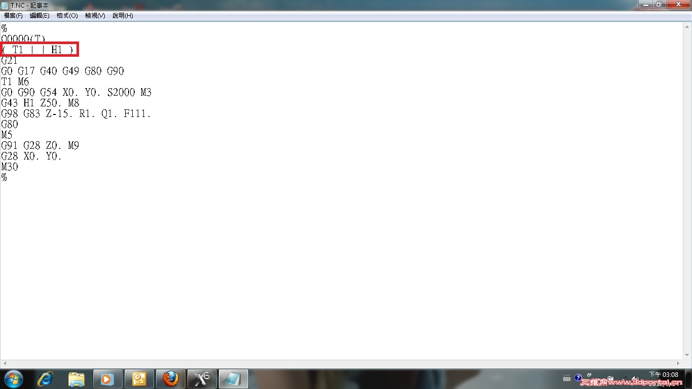Open the 檔案(F) File menu
The height and width of the screenshot is (389, 692).
click(13, 16)
